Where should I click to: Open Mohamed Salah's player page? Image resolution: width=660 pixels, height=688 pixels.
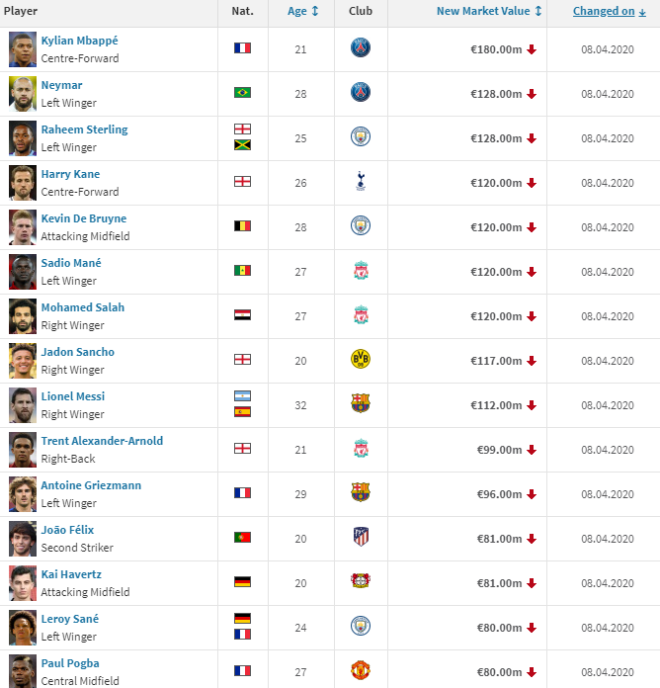point(82,307)
